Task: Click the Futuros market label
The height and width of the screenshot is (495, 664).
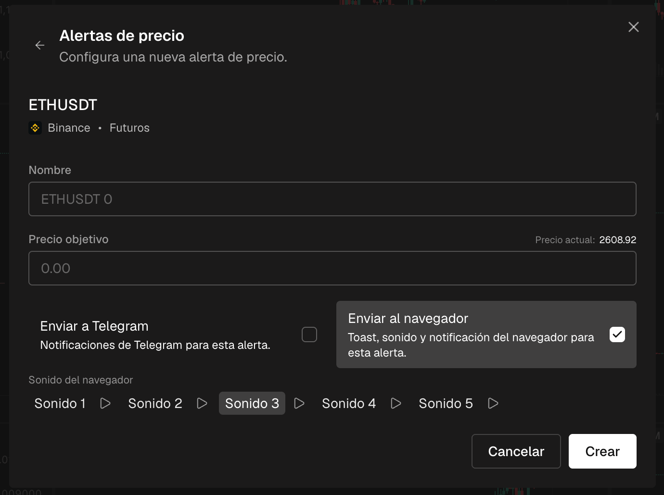Action: (x=129, y=128)
